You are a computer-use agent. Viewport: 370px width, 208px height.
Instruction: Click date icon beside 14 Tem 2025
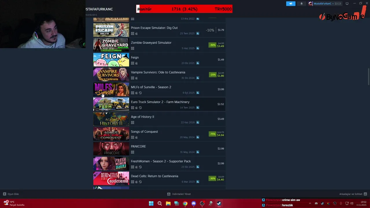[x=198, y=107]
